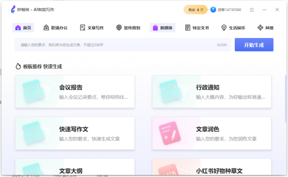The image size is (288, 177).
Task: Click the folder icon on 文章大纲 card
Action: tap(33, 169)
